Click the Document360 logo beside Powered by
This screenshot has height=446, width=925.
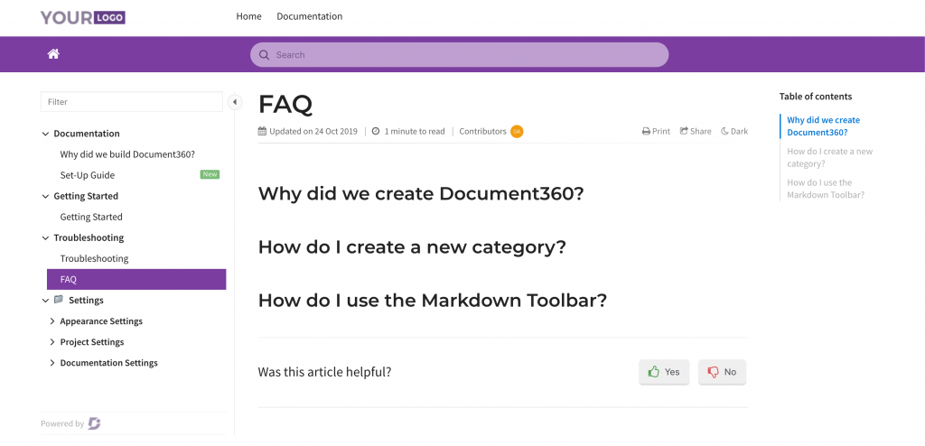[x=94, y=423]
